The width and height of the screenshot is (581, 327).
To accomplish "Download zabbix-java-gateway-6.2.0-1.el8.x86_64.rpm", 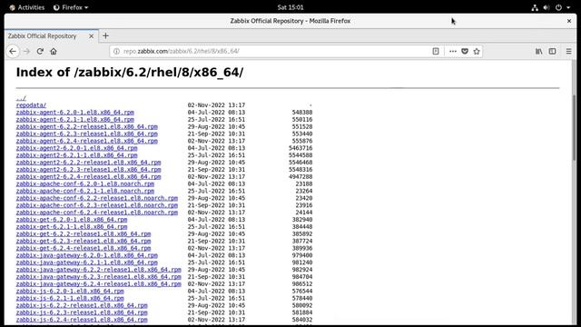I will (87, 255).
